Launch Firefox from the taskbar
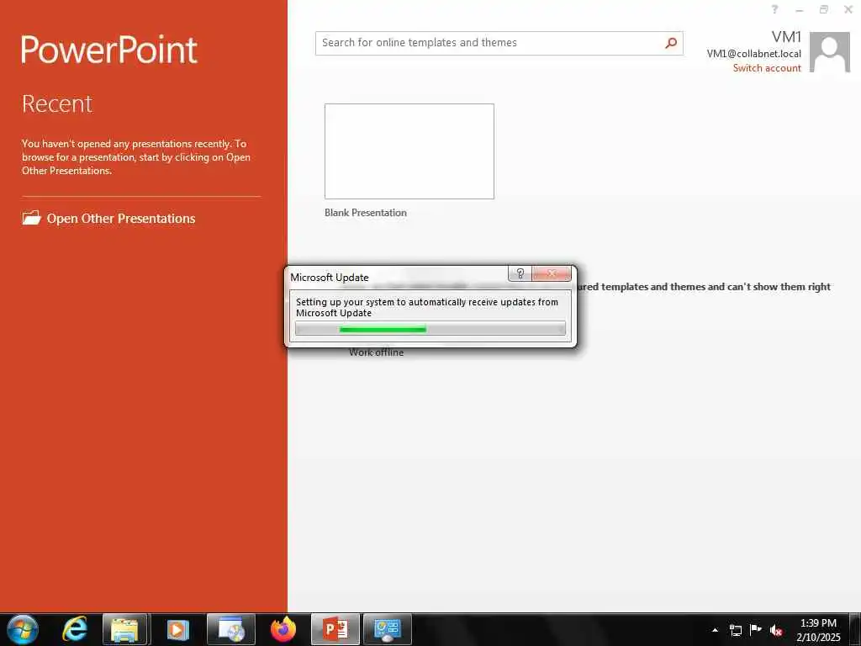861x646 pixels. [x=283, y=629]
